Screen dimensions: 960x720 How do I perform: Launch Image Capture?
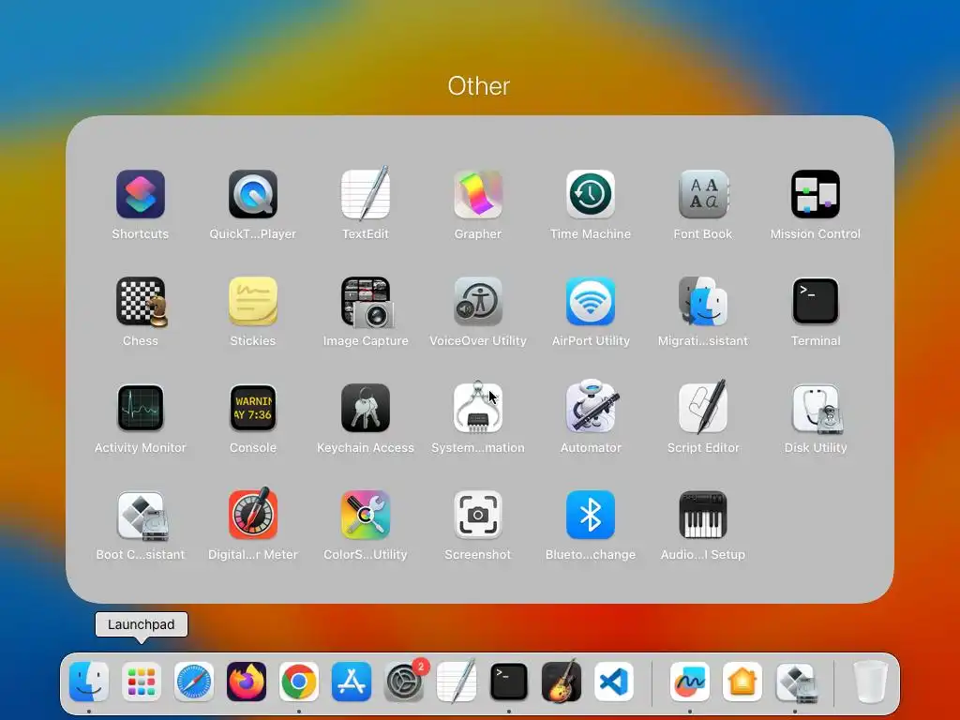pyautogui.click(x=366, y=301)
